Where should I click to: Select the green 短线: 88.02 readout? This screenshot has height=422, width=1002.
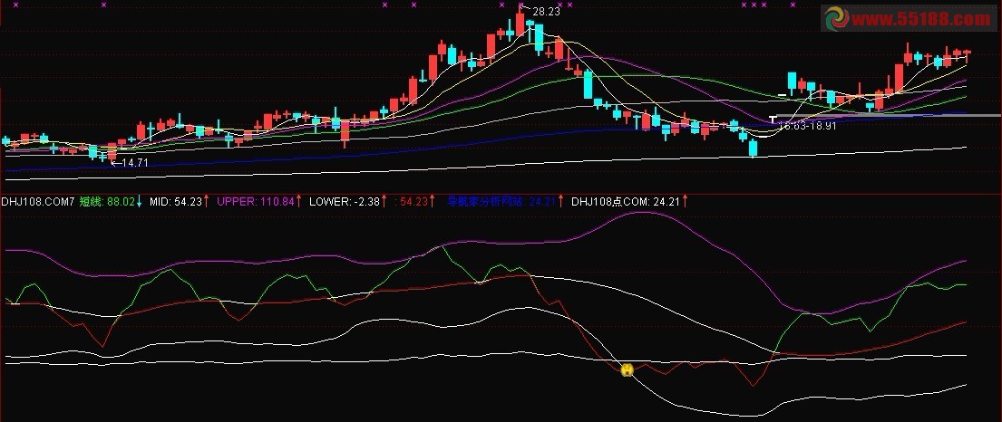pos(107,202)
